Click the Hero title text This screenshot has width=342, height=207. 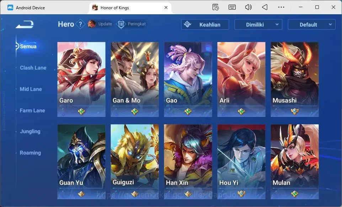coord(66,24)
